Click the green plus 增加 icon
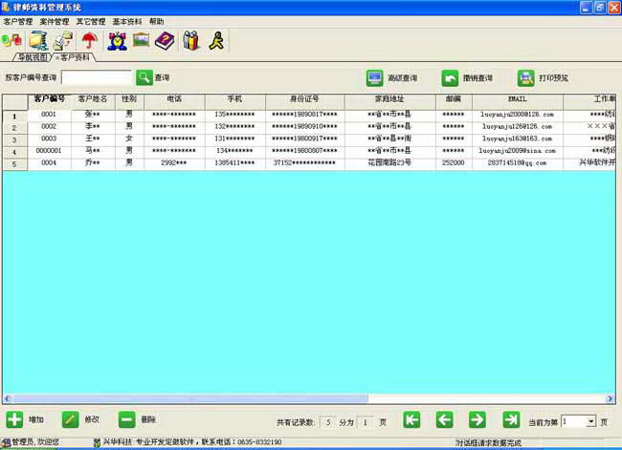This screenshot has height=450, width=622. click(14, 419)
